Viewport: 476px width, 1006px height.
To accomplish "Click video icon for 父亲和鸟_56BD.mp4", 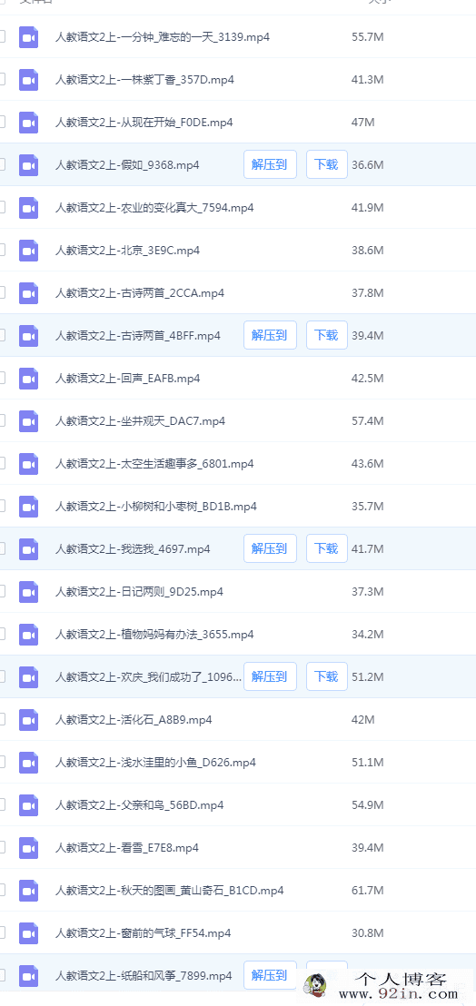I will (29, 805).
